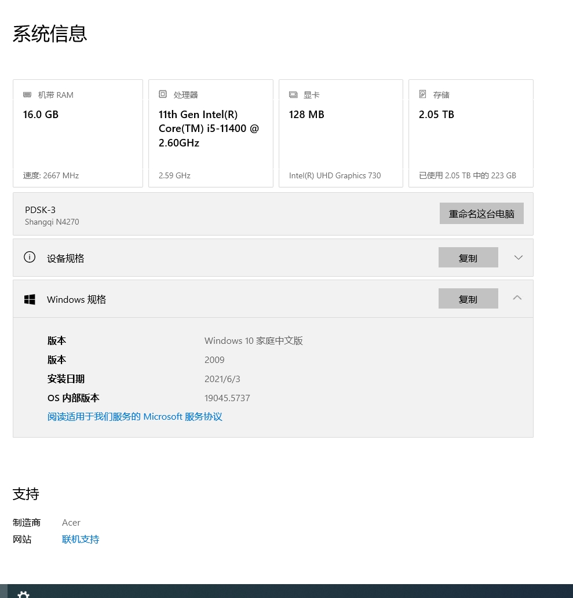Click the graphics card icon
573x598 pixels.
pyautogui.click(x=293, y=94)
